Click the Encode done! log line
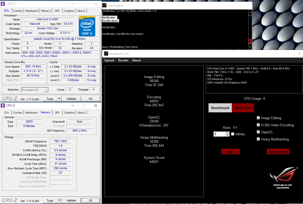The width and height of the screenshot is (303, 204). point(110,21)
